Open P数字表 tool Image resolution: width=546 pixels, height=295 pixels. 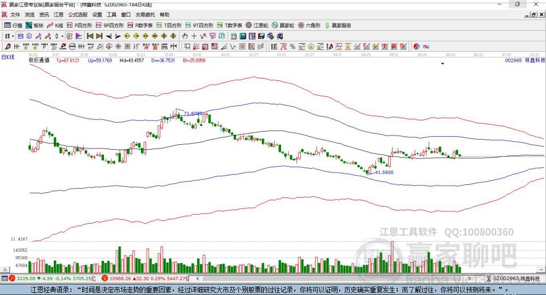tap(140, 26)
